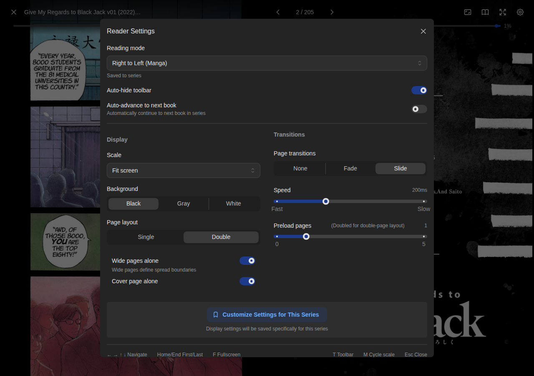The image size is (534, 376).
Task: Open the Reading mode dropdown
Action: pos(267,63)
